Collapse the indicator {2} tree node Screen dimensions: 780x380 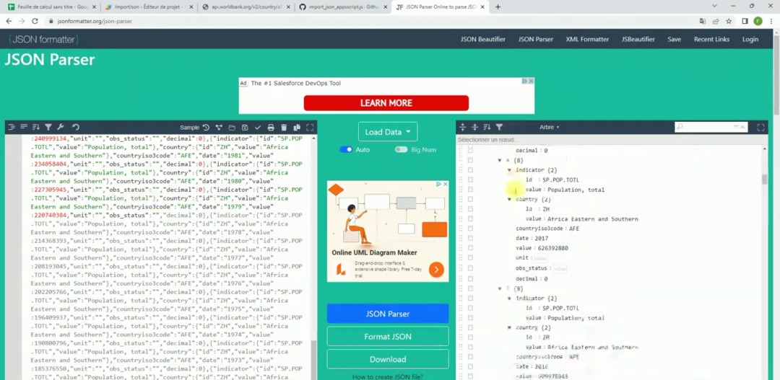509,170
